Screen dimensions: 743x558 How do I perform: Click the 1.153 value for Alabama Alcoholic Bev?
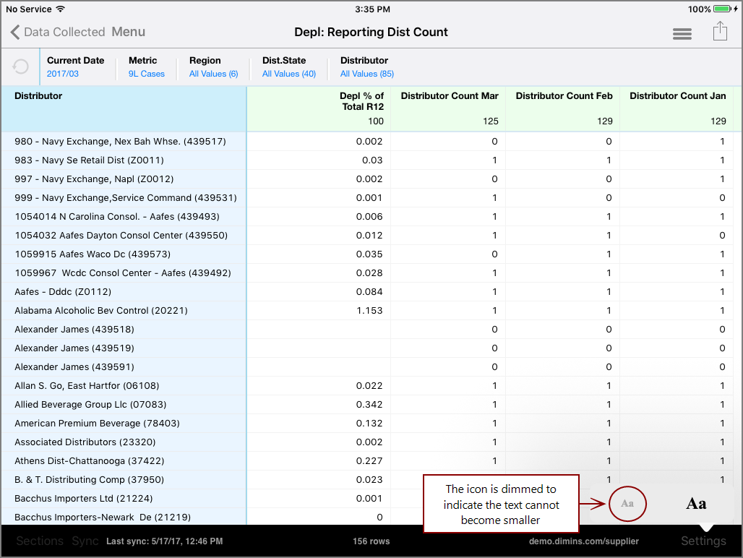pyautogui.click(x=369, y=311)
